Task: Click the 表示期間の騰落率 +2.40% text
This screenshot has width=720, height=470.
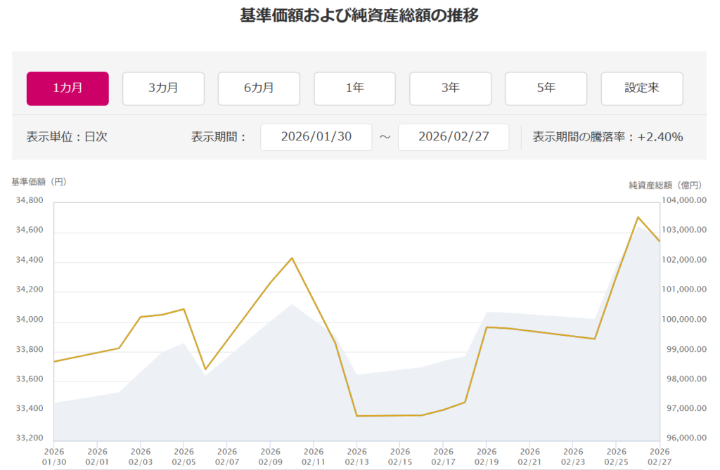Action: 607,137
